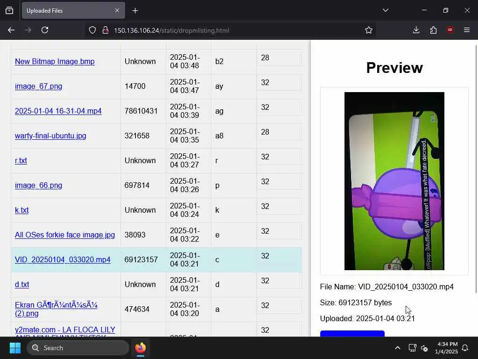Select the Uploaded Files tab
The width and height of the screenshot is (478, 359).
click(x=73, y=11)
